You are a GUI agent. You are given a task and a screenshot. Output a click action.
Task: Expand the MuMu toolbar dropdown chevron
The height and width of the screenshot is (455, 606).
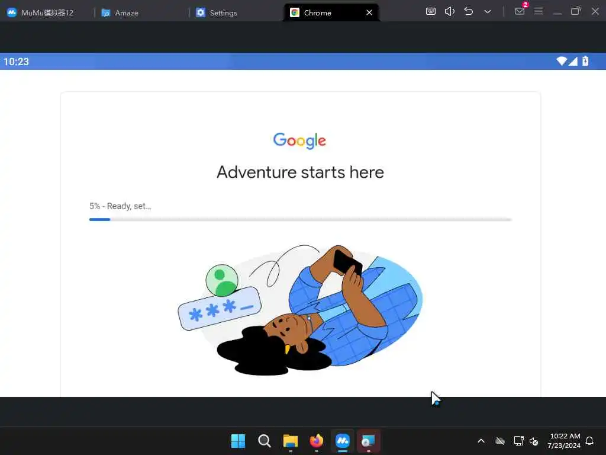[488, 12]
